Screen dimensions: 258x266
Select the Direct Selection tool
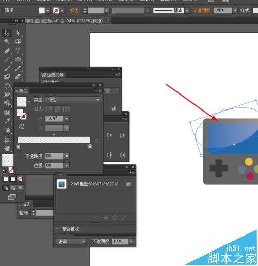18,33
